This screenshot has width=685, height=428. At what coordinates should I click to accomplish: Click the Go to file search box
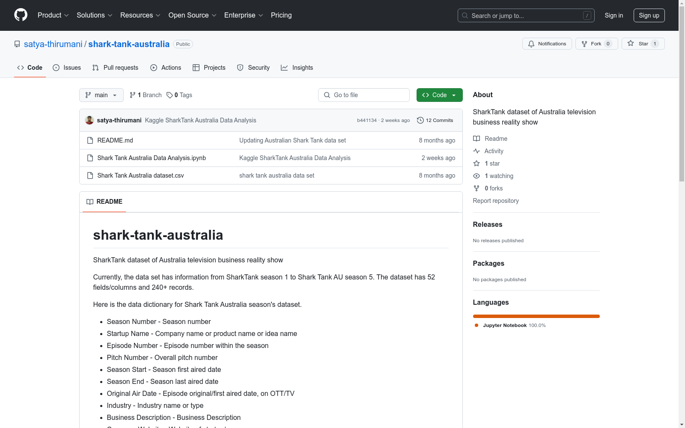tap(364, 95)
